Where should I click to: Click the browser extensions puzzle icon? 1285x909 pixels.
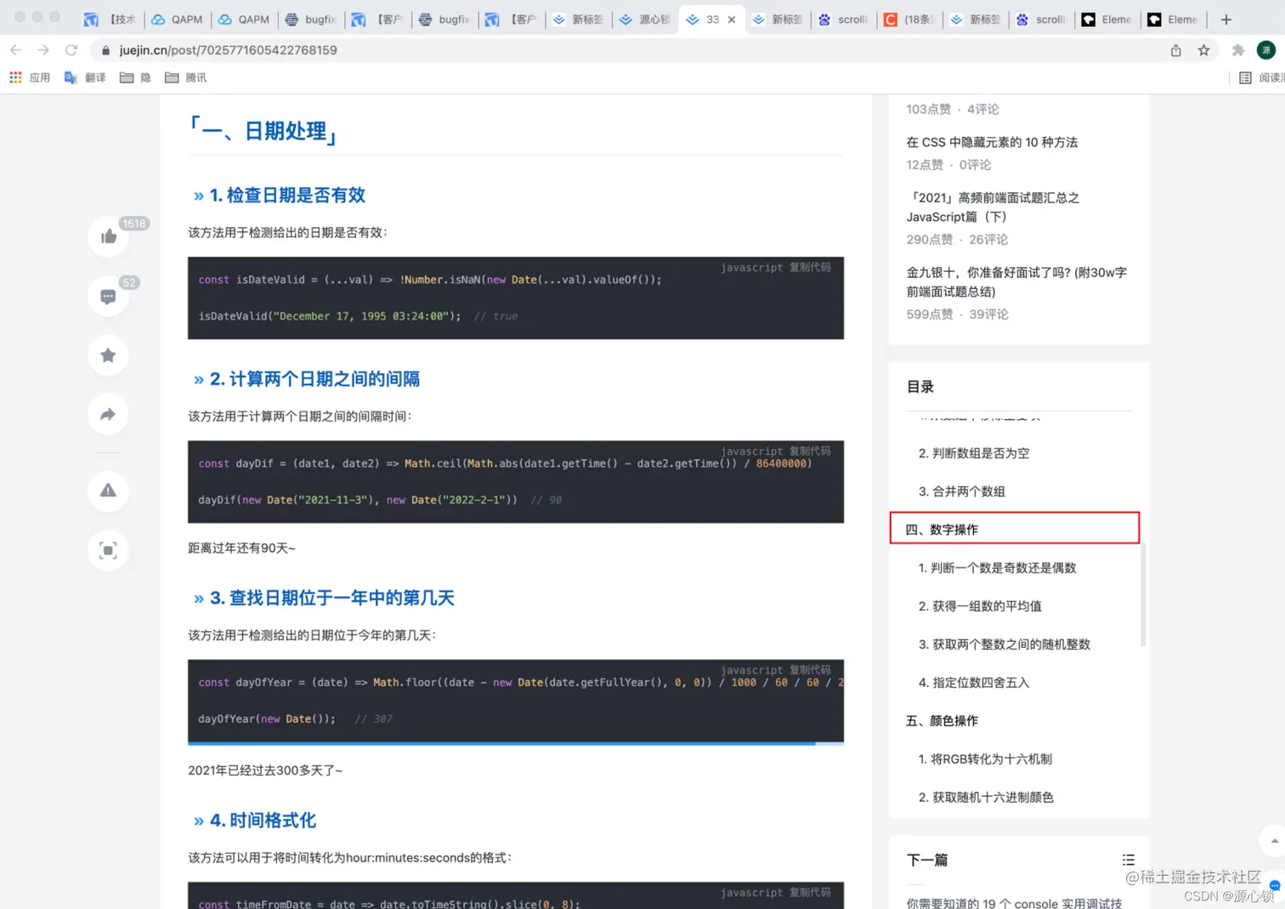(1238, 50)
